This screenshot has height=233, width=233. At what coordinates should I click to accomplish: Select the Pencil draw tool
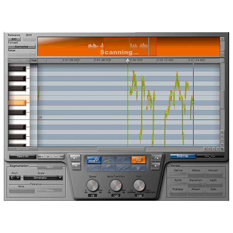[x=123, y=160]
